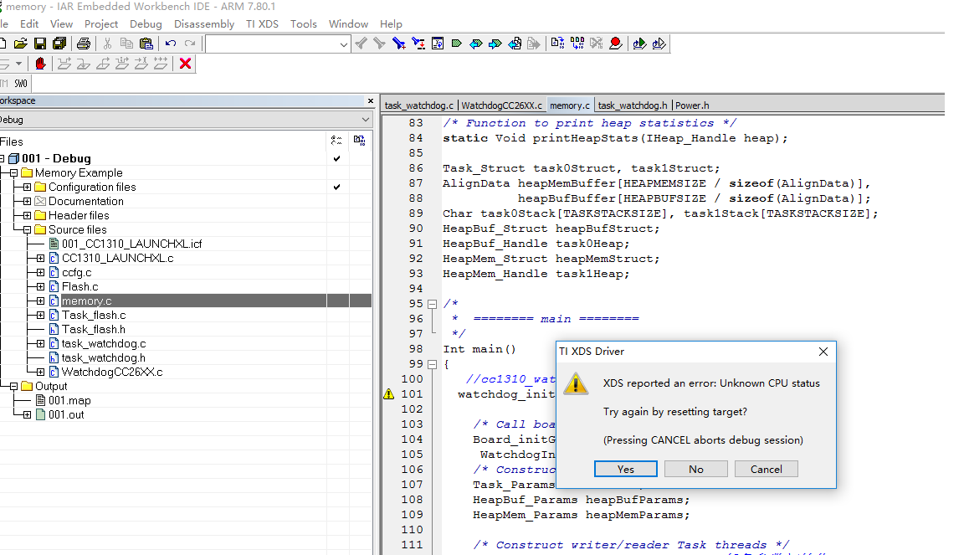Click the Print toolbar icon
964x555 pixels.
pos(84,44)
